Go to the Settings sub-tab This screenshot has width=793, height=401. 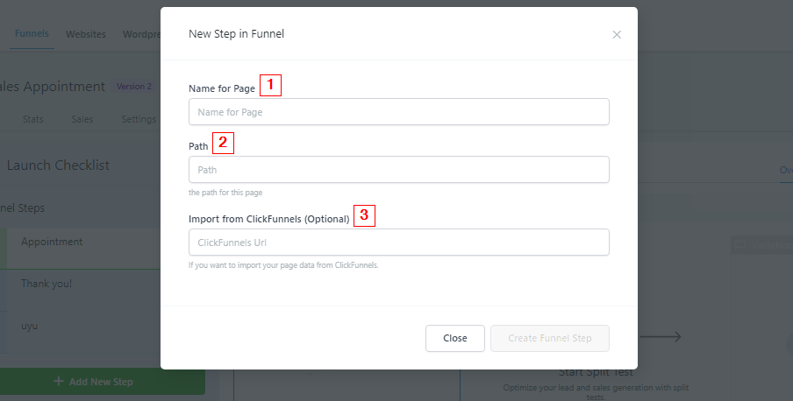[139, 119]
